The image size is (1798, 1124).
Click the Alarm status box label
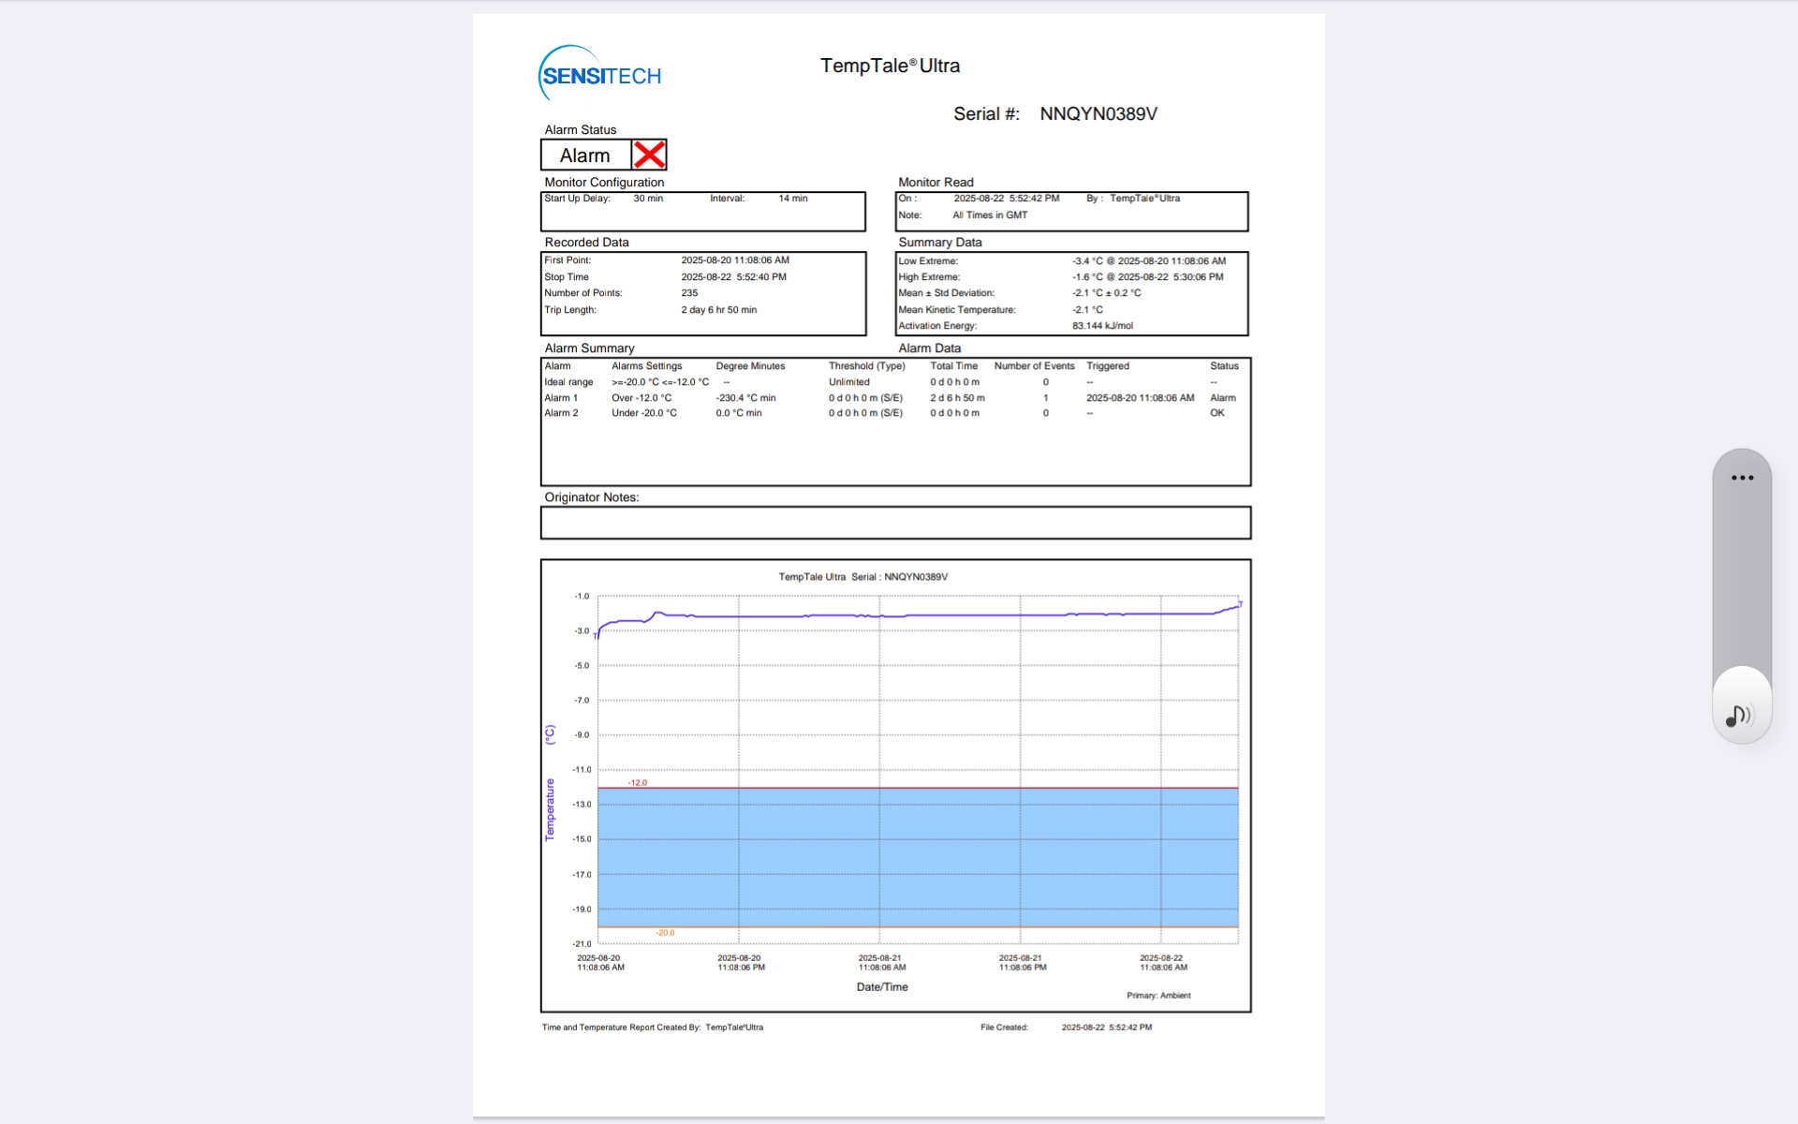(585, 155)
